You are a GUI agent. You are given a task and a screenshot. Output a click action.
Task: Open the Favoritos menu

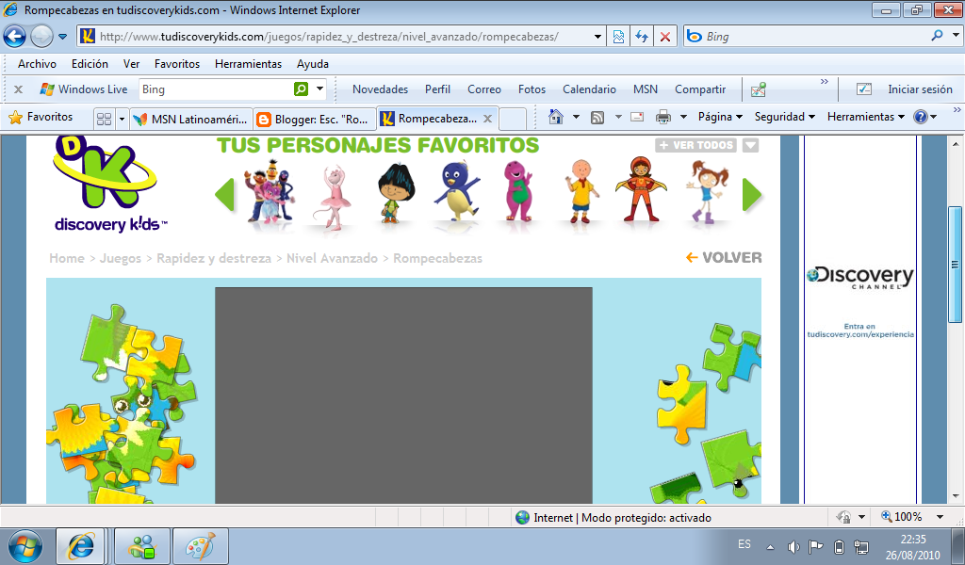(177, 63)
